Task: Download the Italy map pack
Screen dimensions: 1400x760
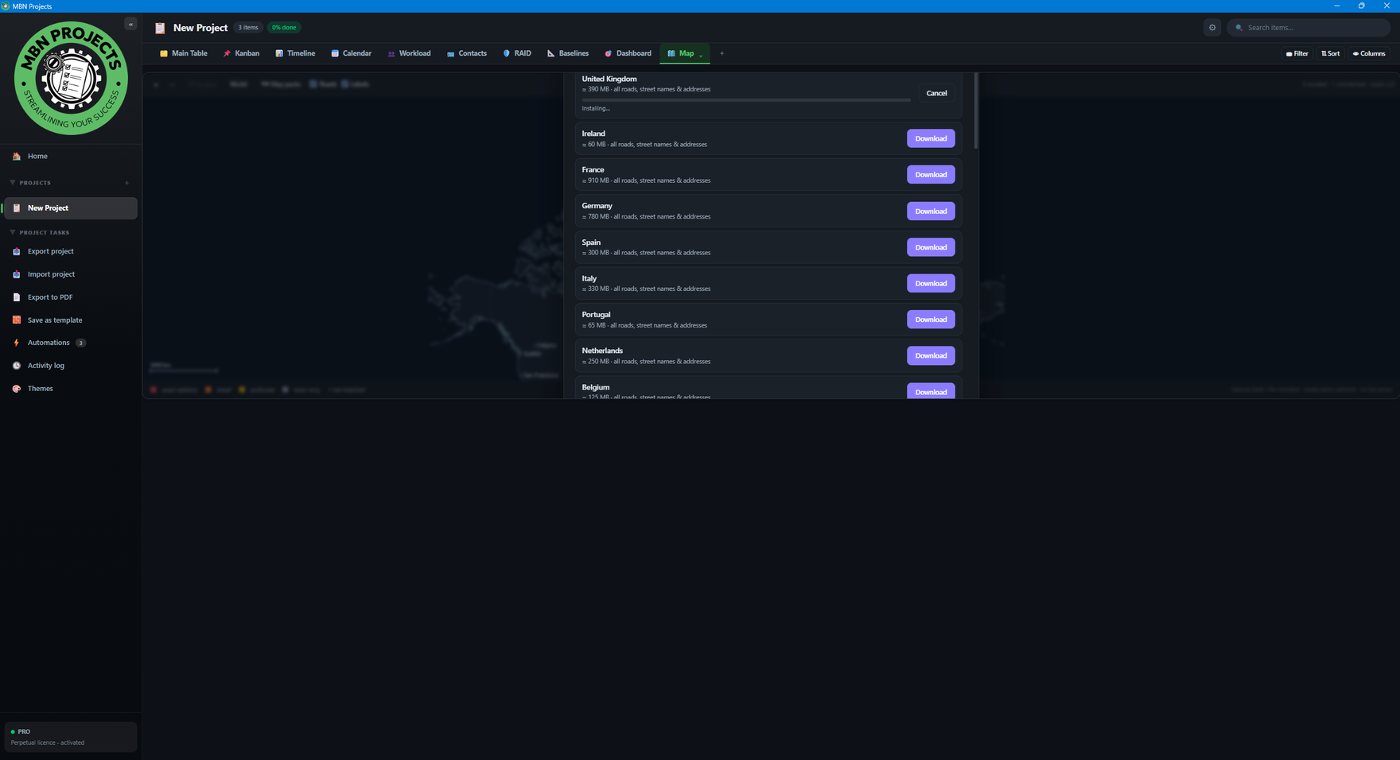Action: (931, 283)
